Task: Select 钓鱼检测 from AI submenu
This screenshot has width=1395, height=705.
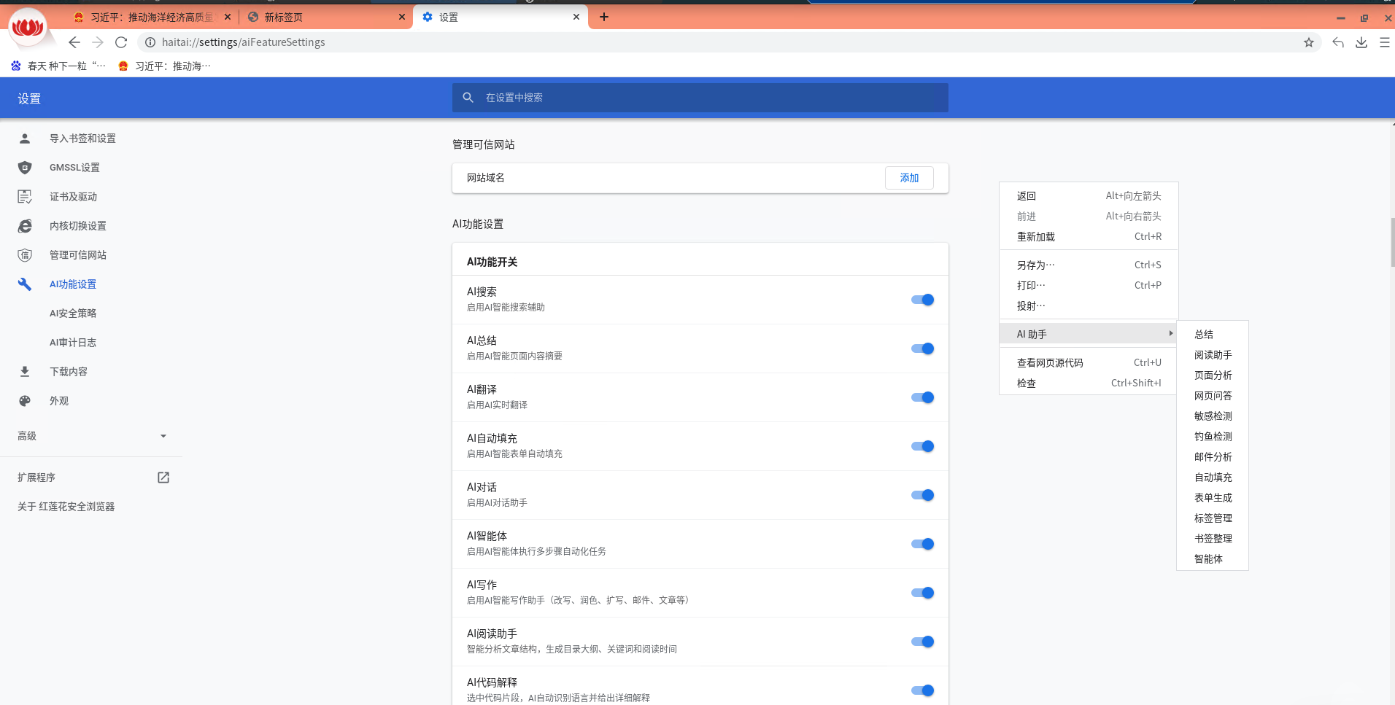Action: click(x=1213, y=437)
